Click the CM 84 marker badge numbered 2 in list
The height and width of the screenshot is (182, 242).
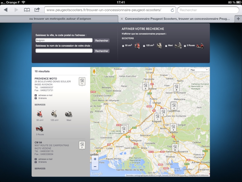click(x=82, y=145)
